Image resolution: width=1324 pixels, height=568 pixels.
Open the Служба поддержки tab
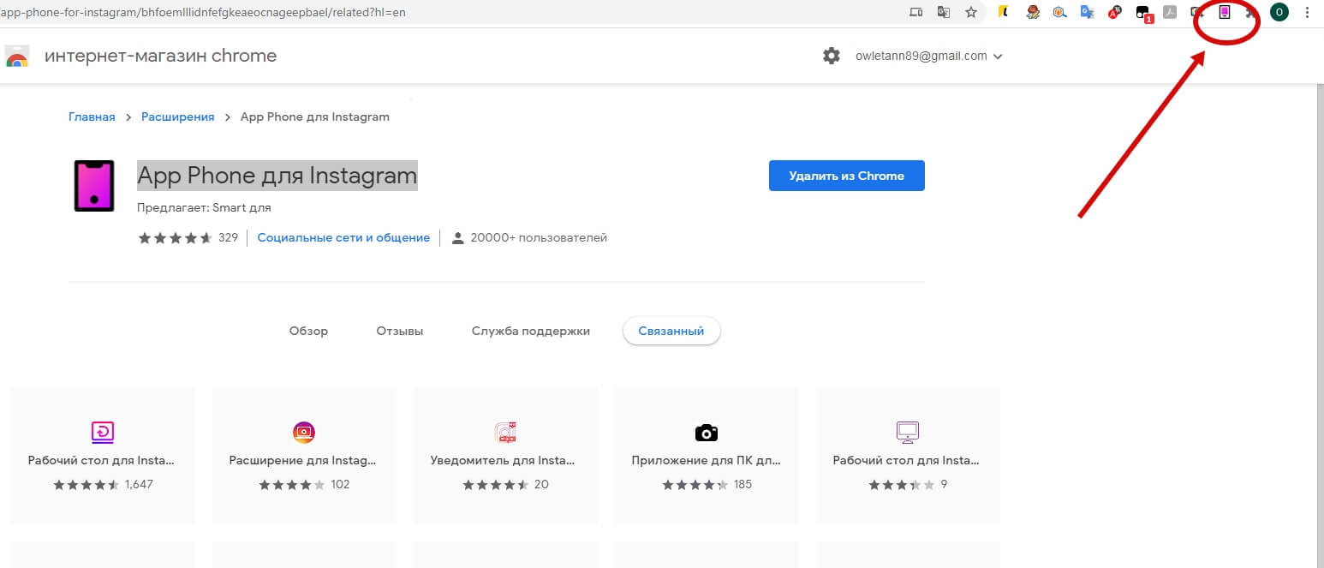[530, 331]
